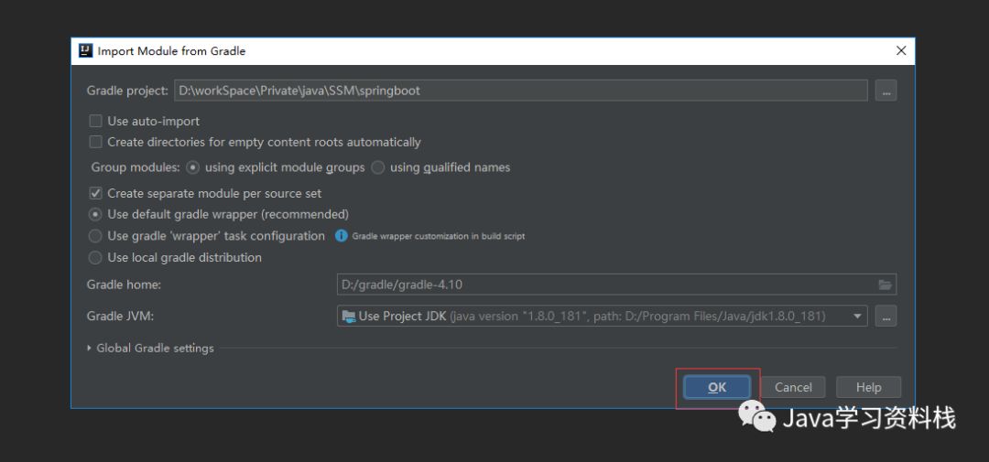Uncheck Create separate module per source set
This screenshot has height=462, width=989.
(x=96, y=194)
